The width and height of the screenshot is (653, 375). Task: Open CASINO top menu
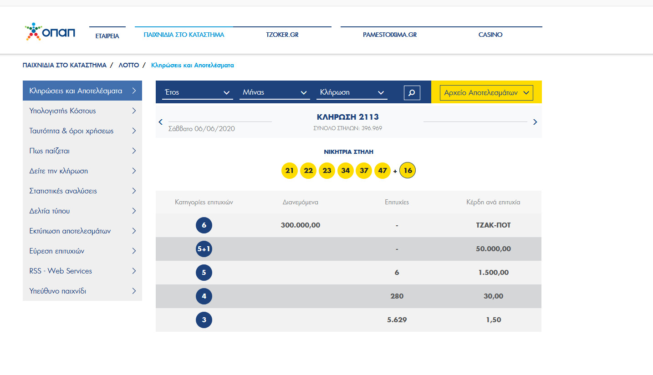[x=490, y=35]
